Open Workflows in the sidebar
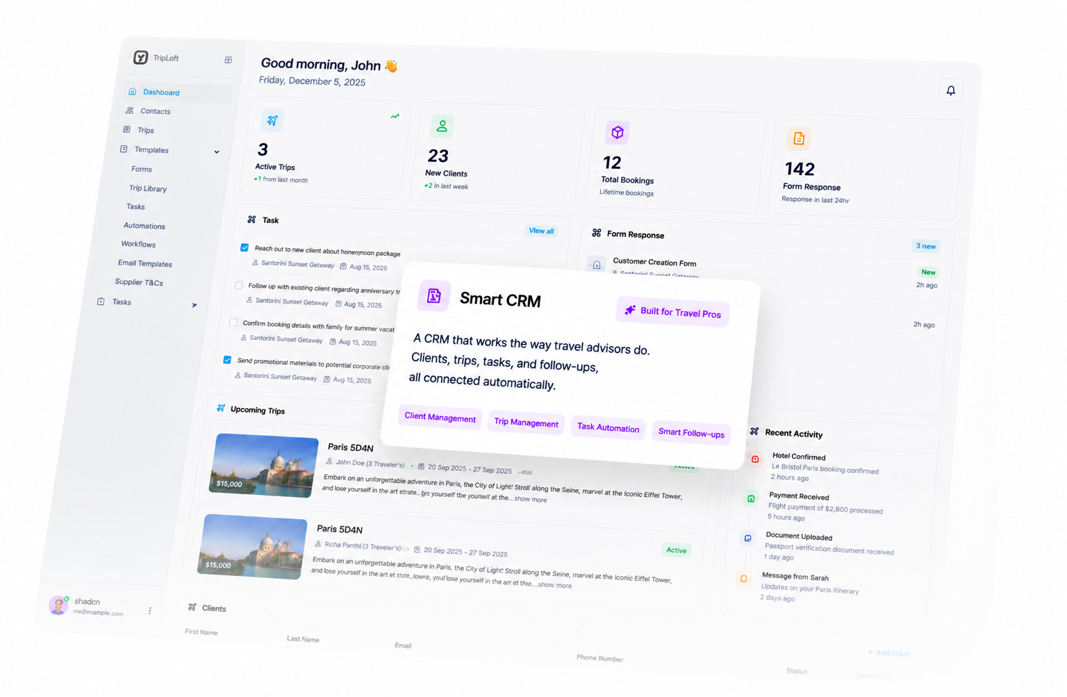The height and width of the screenshot is (697, 1067). (x=138, y=244)
